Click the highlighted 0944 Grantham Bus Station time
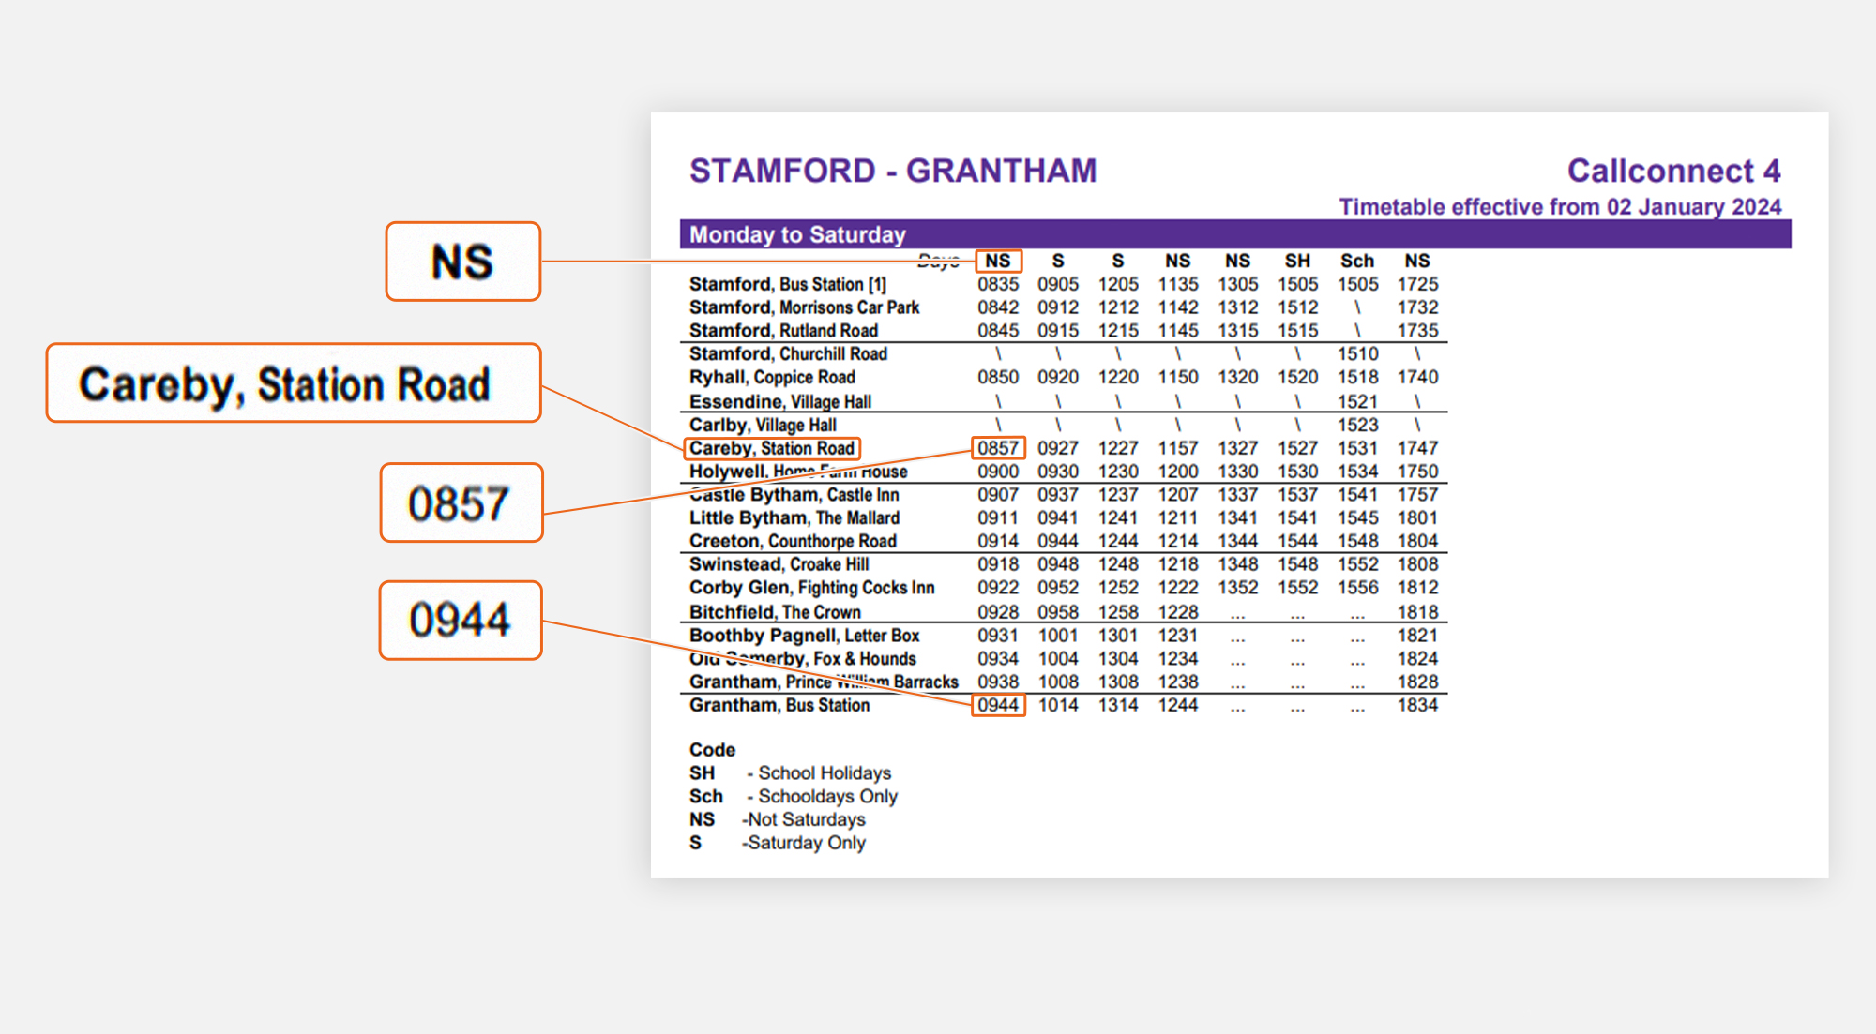The height and width of the screenshot is (1034, 1876). coord(998,705)
